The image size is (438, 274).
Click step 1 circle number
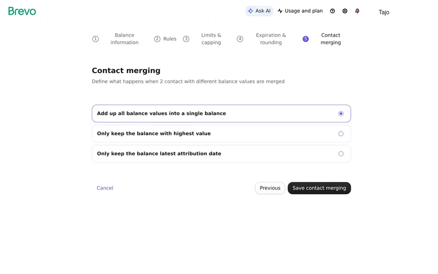pos(95,39)
